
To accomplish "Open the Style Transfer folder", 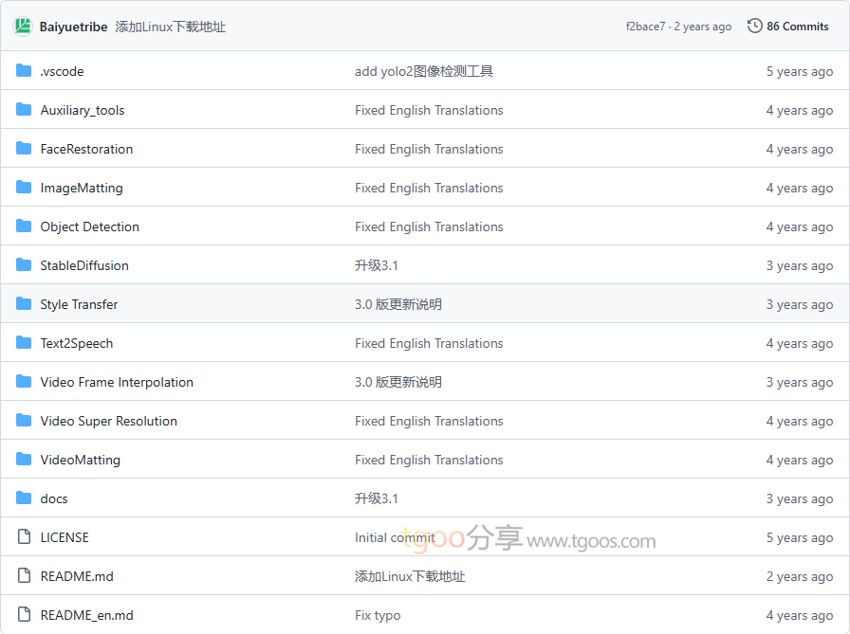I will (79, 304).
